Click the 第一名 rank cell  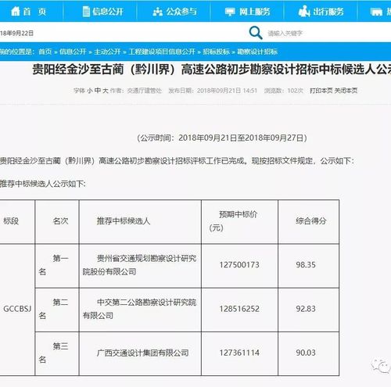coord(57,265)
